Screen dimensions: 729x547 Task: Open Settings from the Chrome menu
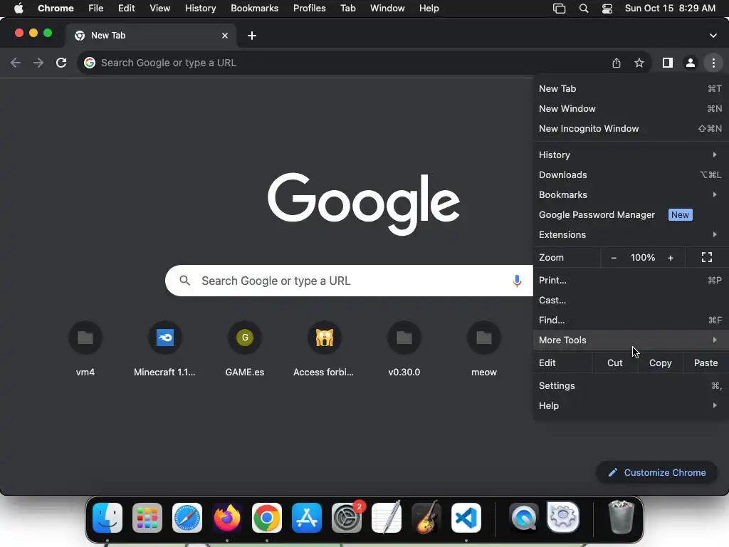point(631,386)
